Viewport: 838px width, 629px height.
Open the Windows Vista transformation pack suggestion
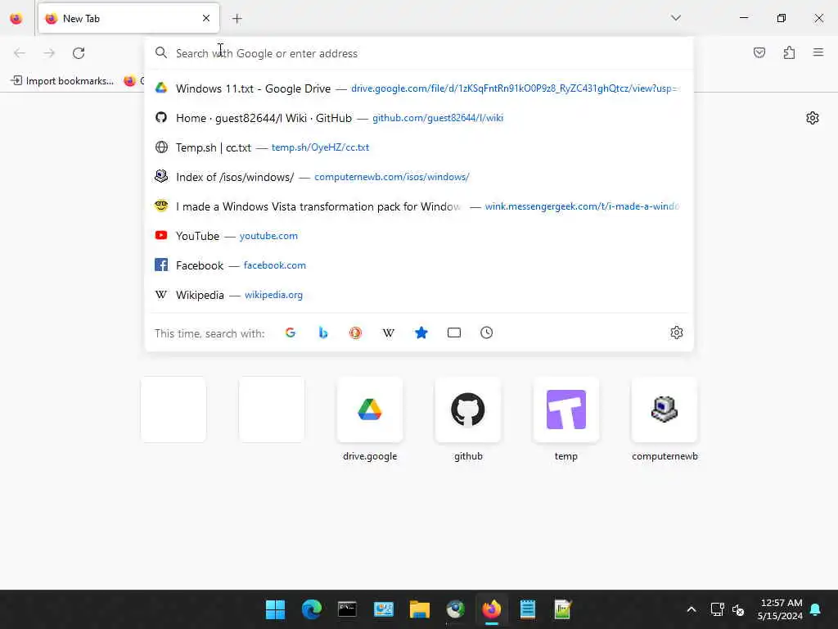[419, 206]
